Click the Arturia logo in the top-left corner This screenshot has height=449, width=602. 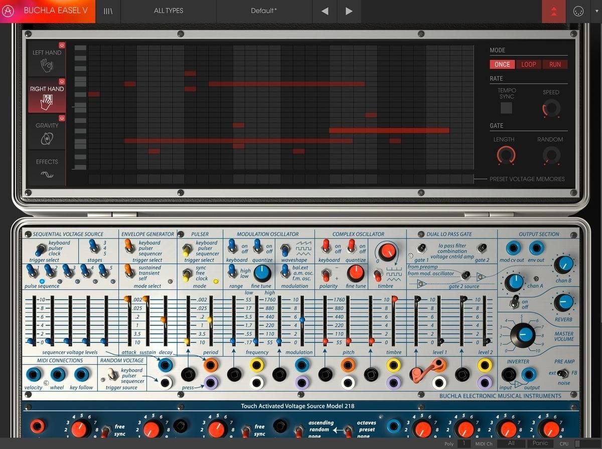pyautogui.click(x=9, y=11)
